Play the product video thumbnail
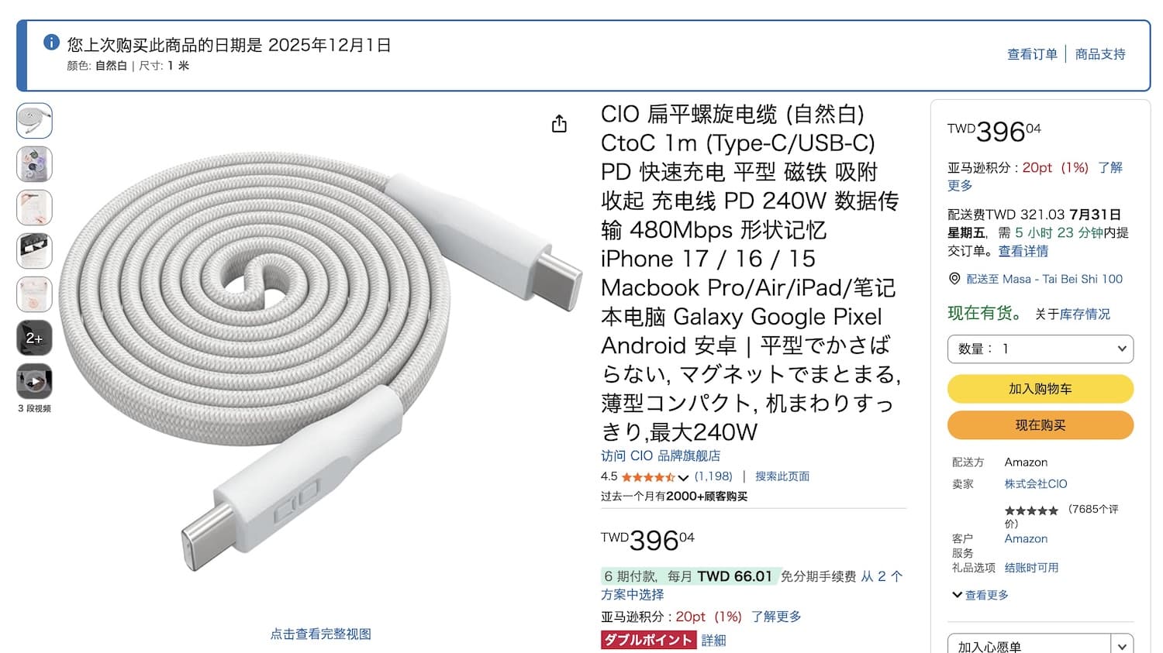The width and height of the screenshot is (1163, 653). [34, 381]
